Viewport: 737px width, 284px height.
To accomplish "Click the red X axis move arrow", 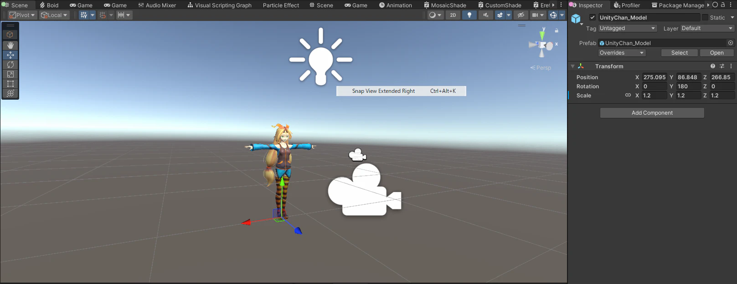I will pyautogui.click(x=246, y=222).
